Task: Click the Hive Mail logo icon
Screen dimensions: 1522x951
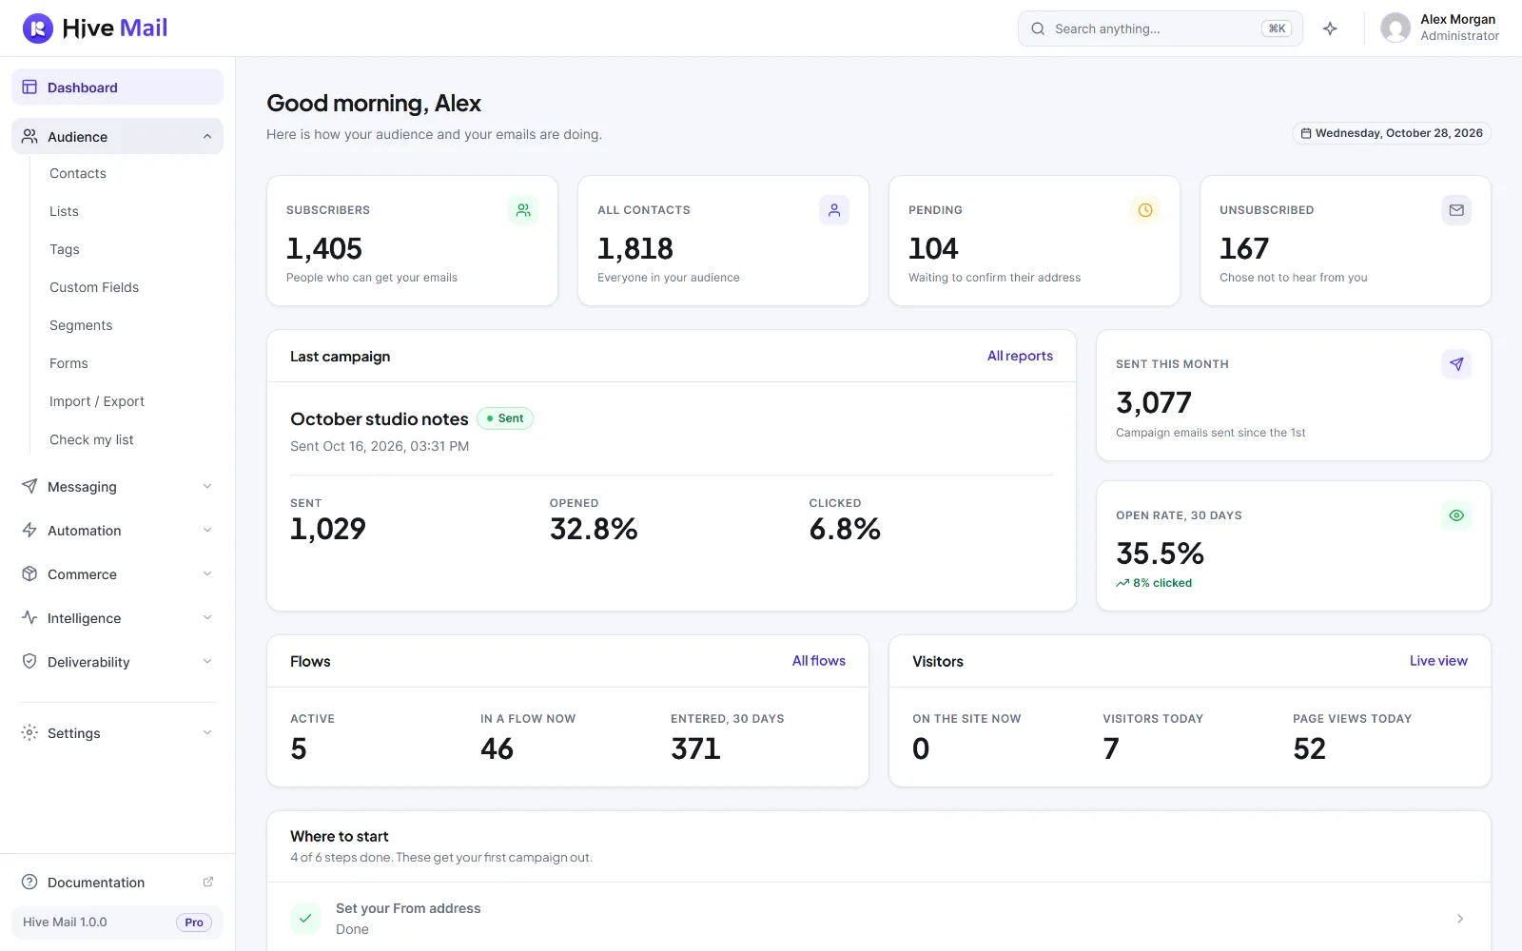Action: click(x=38, y=29)
